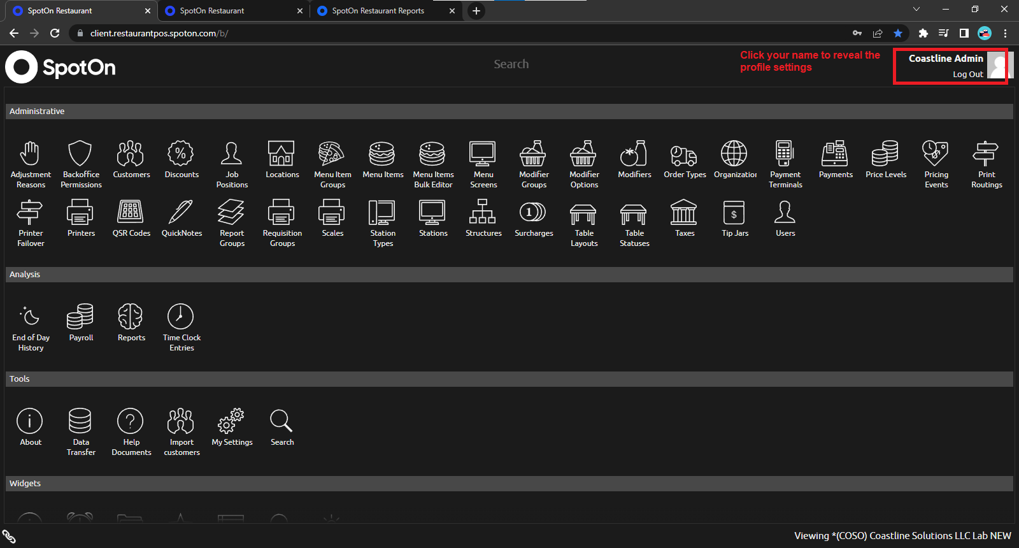Open the Printers icon
The height and width of the screenshot is (548, 1019).
pyautogui.click(x=81, y=218)
